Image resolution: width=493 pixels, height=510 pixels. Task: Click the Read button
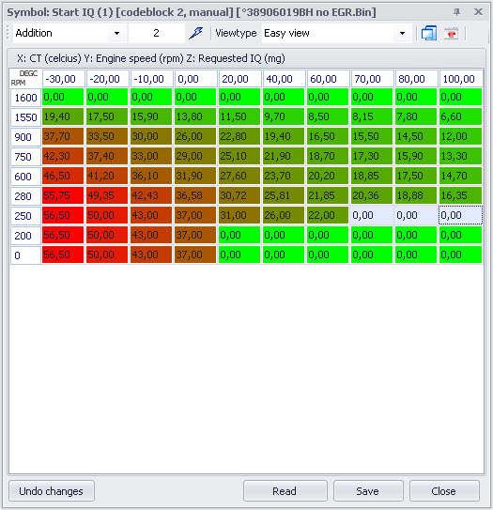pos(285,491)
